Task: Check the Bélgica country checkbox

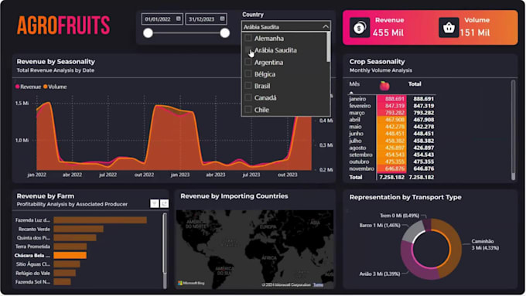Action: (248, 73)
